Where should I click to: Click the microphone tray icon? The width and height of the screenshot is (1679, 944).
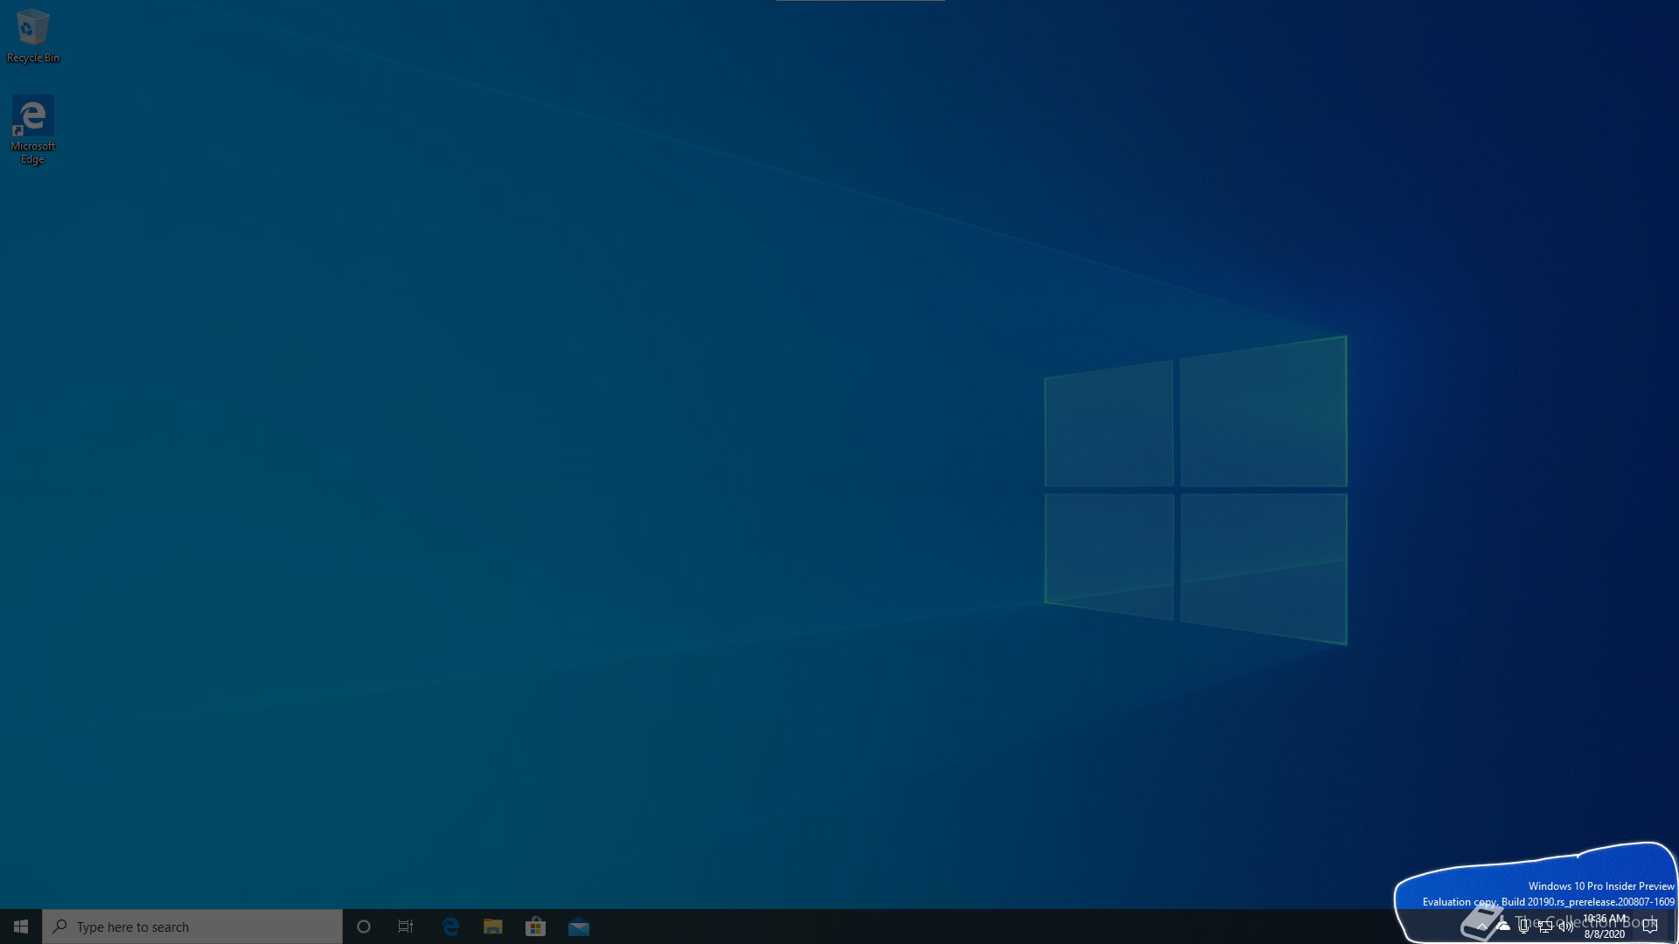click(x=1524, y=927)
